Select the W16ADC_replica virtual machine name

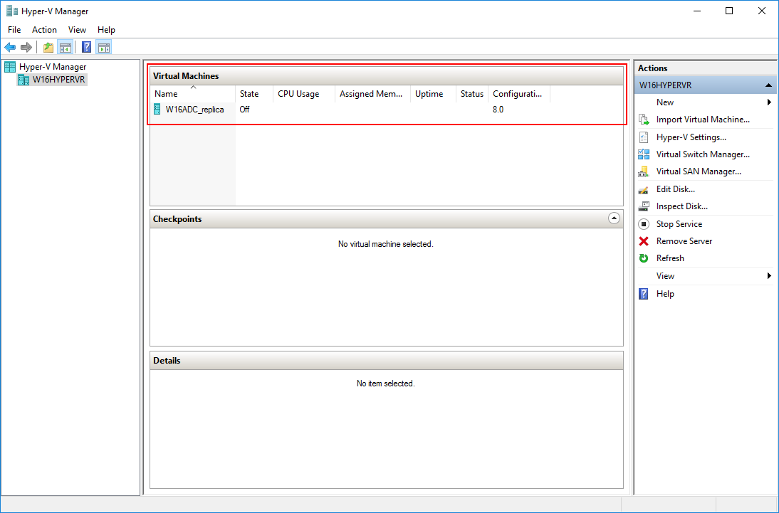[195, 110]
